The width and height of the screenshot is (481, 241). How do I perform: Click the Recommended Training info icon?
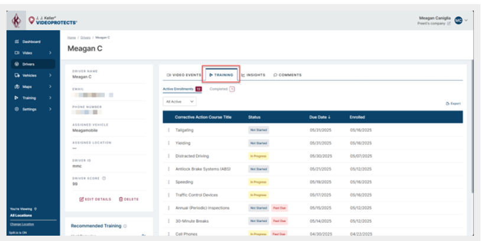point(125,226)
